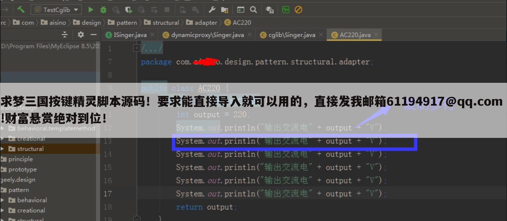Click the stacked servers icon beside the green monitor
507x221 pixels.
pos(270,10)
